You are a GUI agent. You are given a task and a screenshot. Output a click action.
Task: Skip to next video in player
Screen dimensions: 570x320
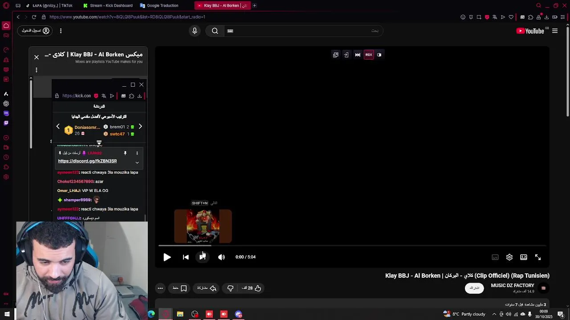(x=203, y=257)
